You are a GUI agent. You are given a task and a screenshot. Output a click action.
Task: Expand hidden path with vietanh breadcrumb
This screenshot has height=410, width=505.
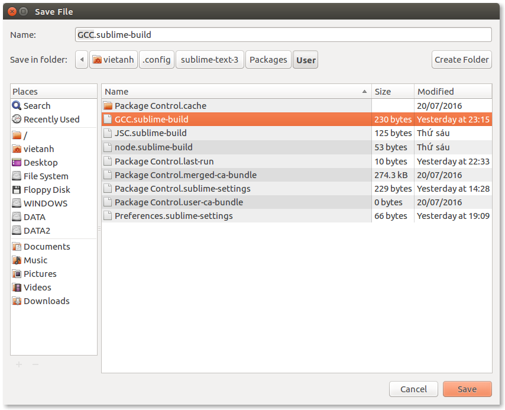113,59
